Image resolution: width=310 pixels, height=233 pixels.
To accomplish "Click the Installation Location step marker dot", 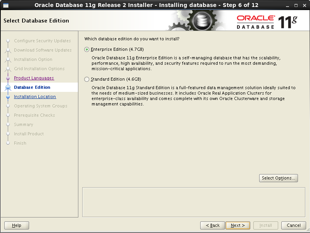I will [8, 97].
